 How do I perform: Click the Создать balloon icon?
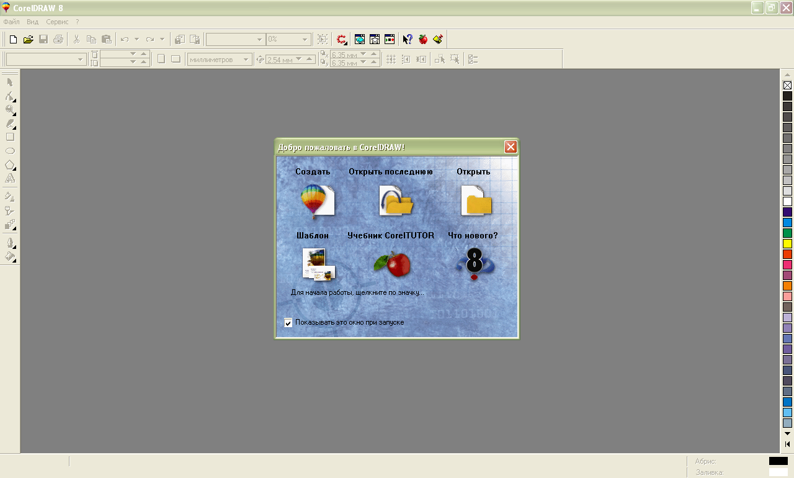pos(317,201)
